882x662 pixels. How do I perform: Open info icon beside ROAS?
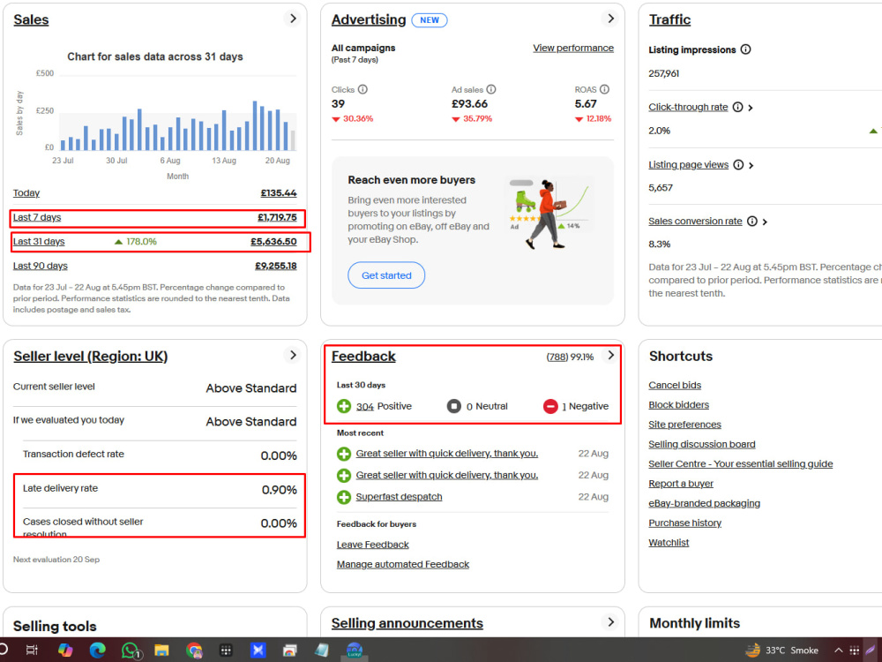point(605,89)
